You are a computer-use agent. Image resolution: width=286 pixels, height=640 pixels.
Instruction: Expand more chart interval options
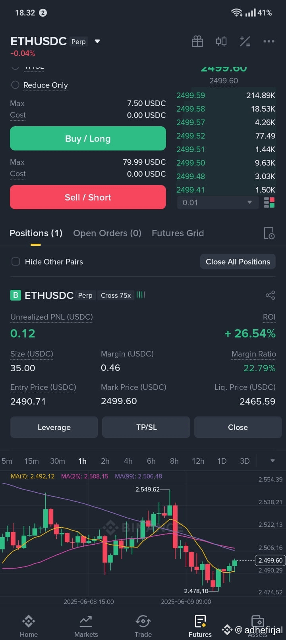[272, 461]
